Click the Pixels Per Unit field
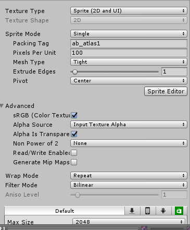 tap(129, 53)
